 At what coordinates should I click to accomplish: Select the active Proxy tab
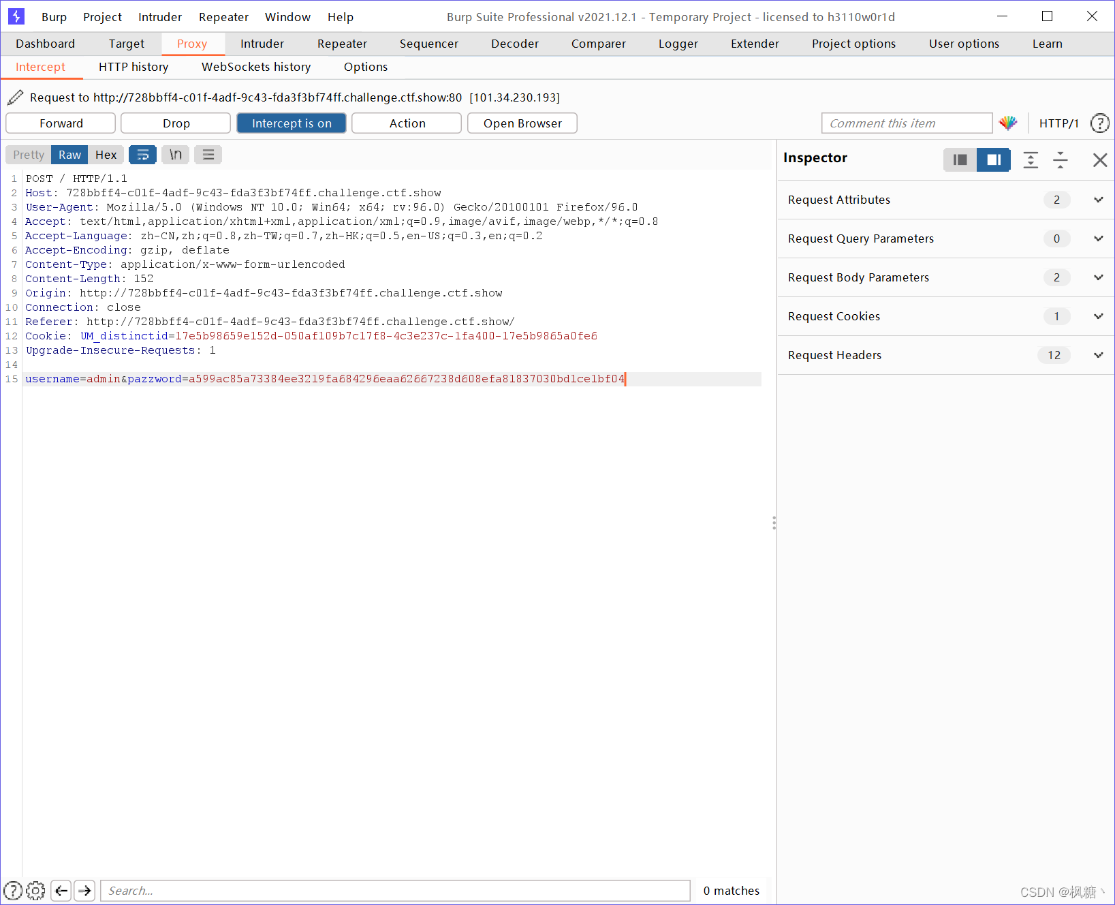[x=192, y=44]
